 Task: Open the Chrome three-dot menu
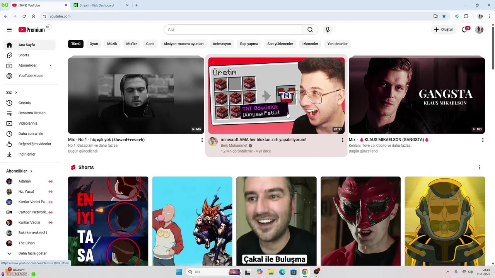(x=489, y=16)
